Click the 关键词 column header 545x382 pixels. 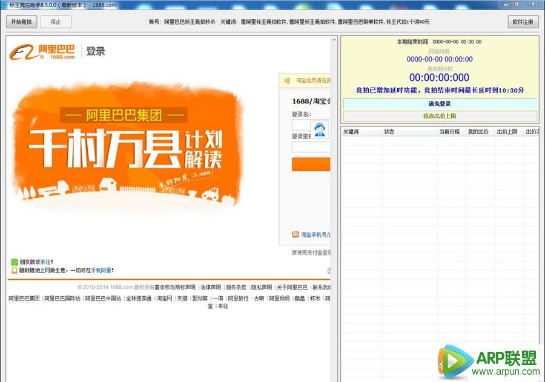click(x=351, y=132)
